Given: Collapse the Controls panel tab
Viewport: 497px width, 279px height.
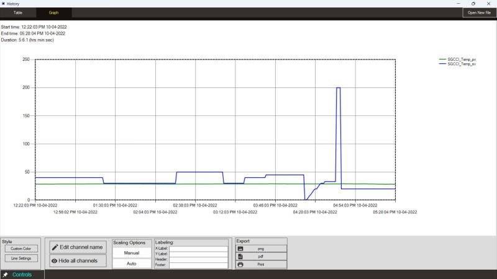Looking at the screenshot, I should click(22, 275).
